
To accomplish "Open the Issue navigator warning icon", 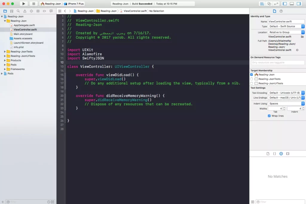I will (25, 11).
